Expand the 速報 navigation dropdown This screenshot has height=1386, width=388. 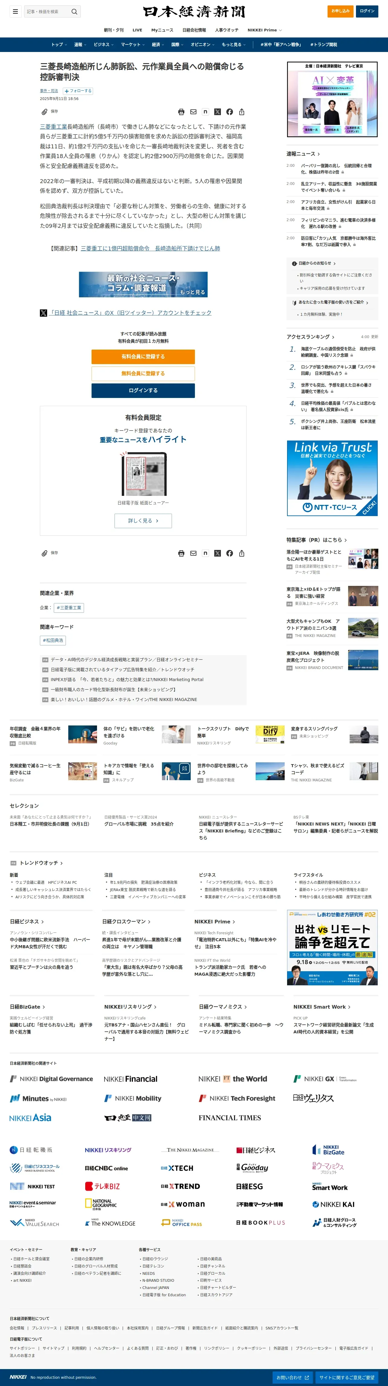81,45
